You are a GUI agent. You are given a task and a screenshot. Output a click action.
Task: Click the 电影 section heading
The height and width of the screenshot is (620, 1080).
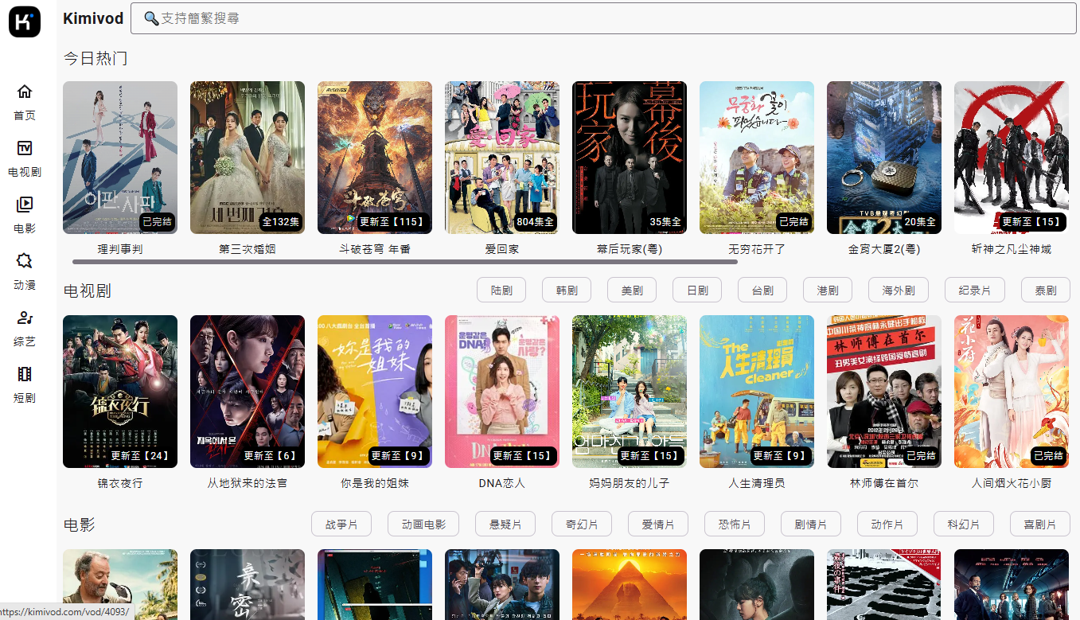pyautogui.click(x=79, y=524)
